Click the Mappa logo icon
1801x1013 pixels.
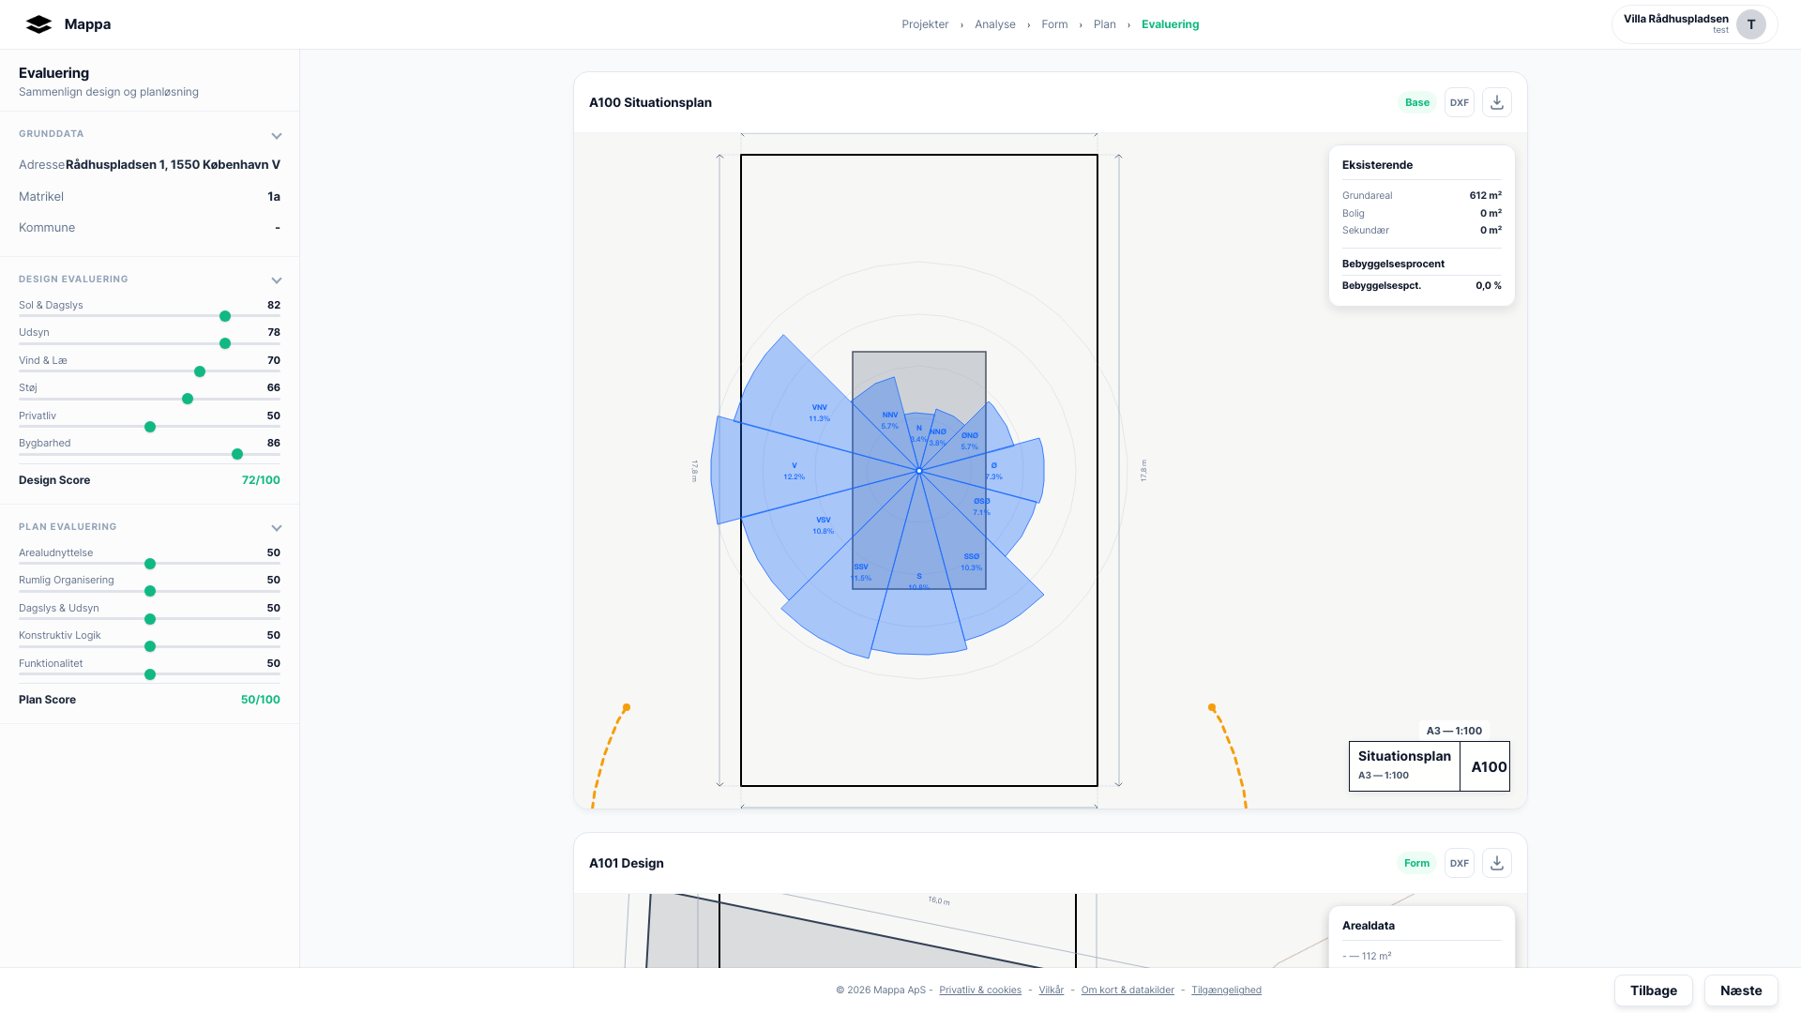pyautogui.click(x=38, y=24)
